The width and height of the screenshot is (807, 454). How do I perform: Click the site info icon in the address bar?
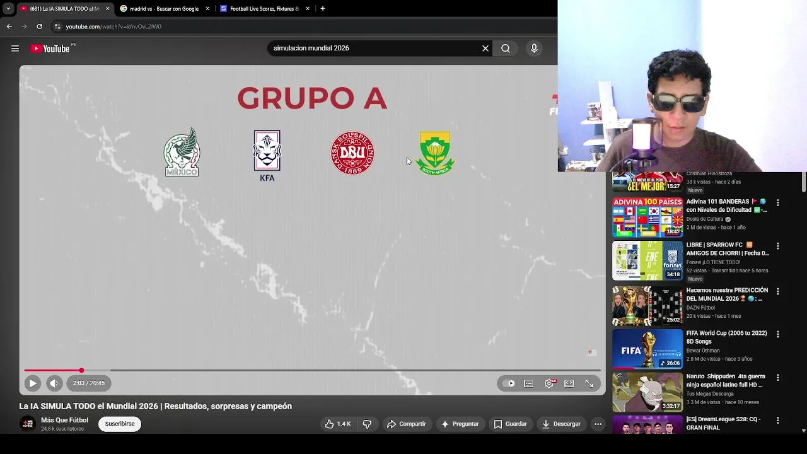57,26
